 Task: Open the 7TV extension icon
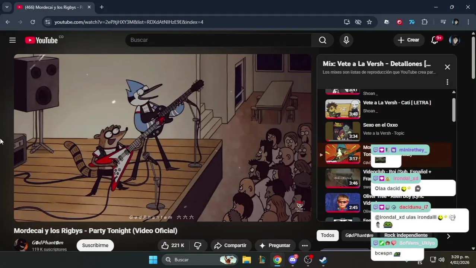(412, 22)
